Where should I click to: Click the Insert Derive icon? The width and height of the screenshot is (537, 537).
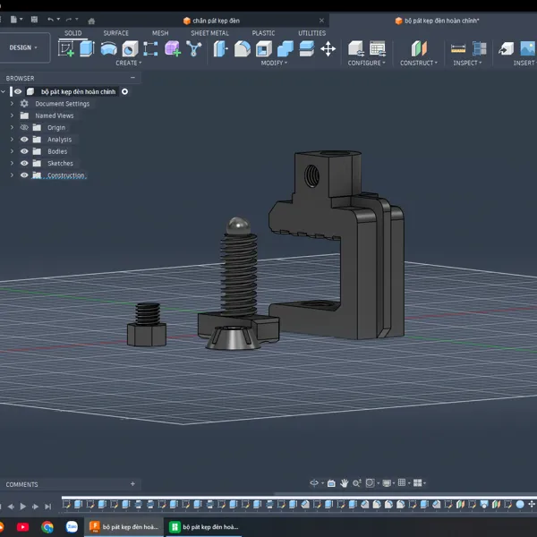[x=507, y=48]
